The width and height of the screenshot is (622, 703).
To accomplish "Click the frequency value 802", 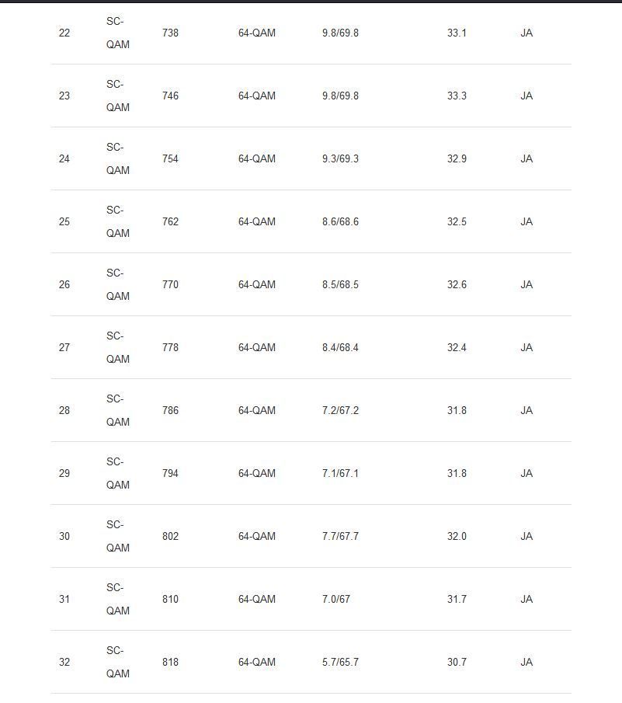I will click(170, 537).
